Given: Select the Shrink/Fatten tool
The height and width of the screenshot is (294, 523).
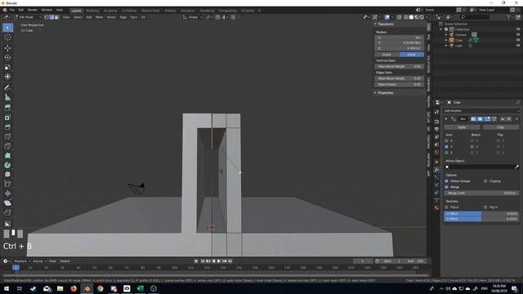Looking at the screenshot, I should [x=7, y=194].
